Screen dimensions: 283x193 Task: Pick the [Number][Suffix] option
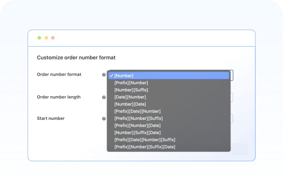click(169, 90)
